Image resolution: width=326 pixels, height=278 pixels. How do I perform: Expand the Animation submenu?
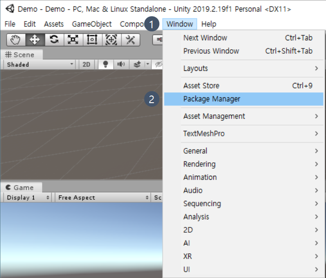point(244,177)
